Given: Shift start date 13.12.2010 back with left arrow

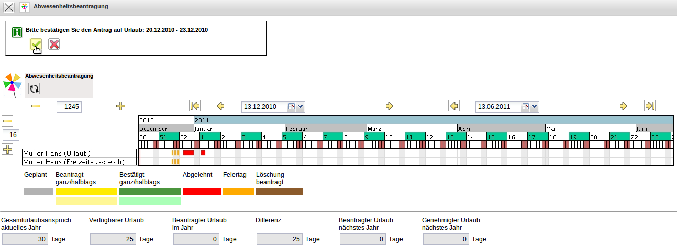Looking at the screenshot, I should pyautogui.click(x=220, y=106).
